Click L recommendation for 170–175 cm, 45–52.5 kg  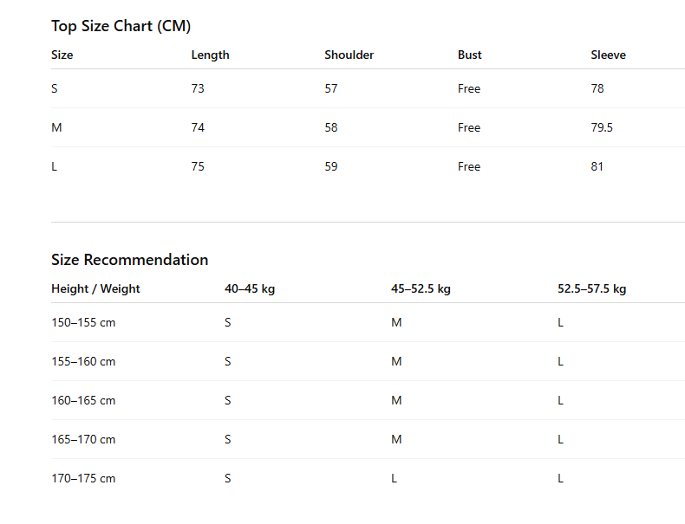[x=394, y=479]
